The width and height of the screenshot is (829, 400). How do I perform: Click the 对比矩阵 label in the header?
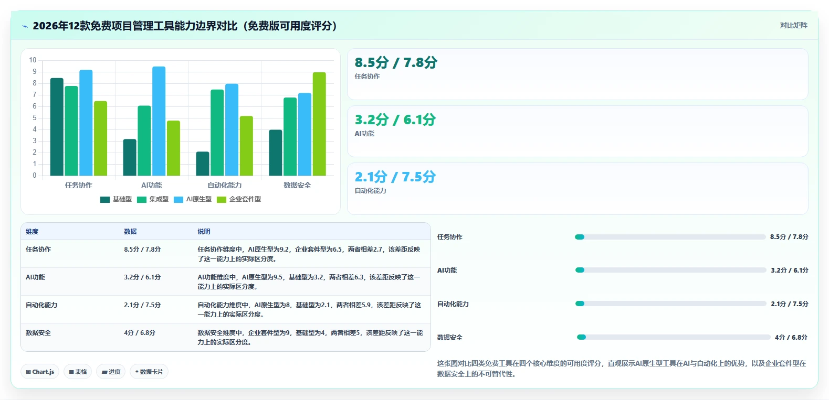click(x=793, y=25)
